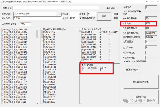Screen dimensions: 160x107
Task: Click the empty 本次异常信息 field
Action: coord(151,53)
